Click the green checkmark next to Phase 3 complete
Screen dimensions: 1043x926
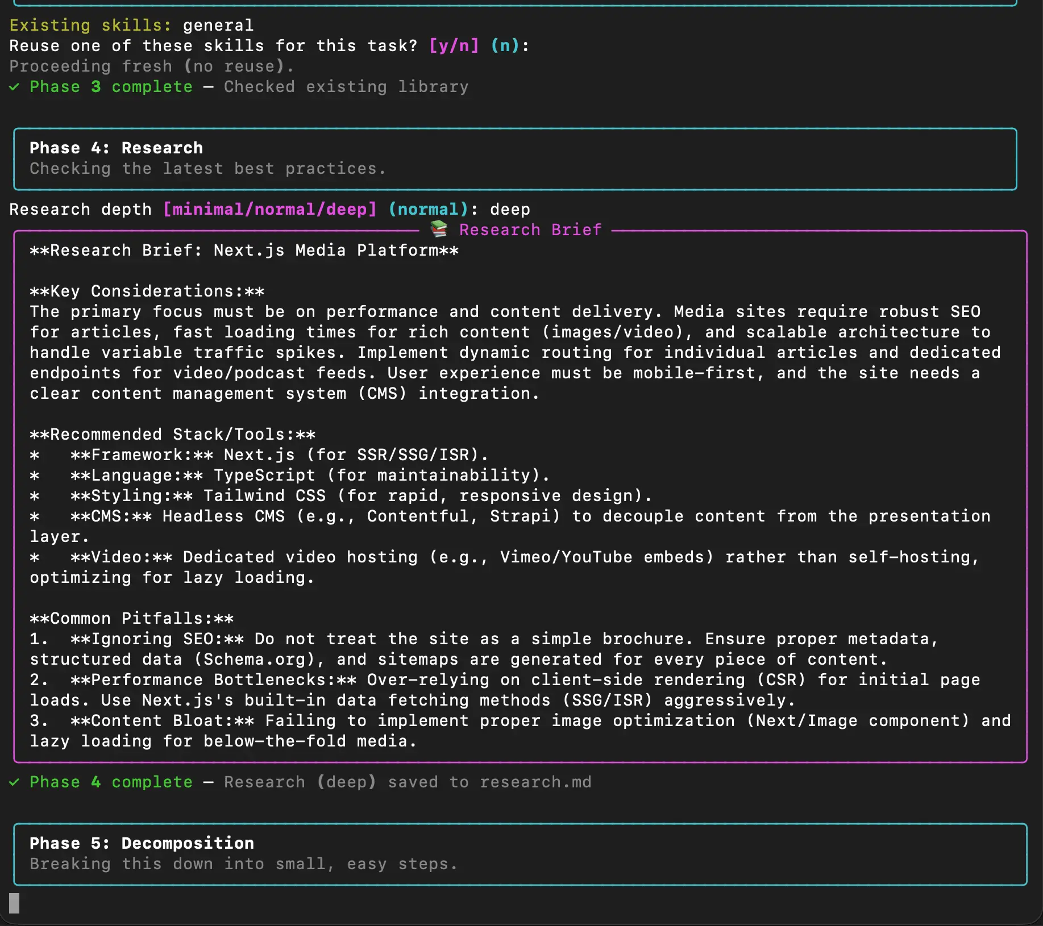[14, 87]
